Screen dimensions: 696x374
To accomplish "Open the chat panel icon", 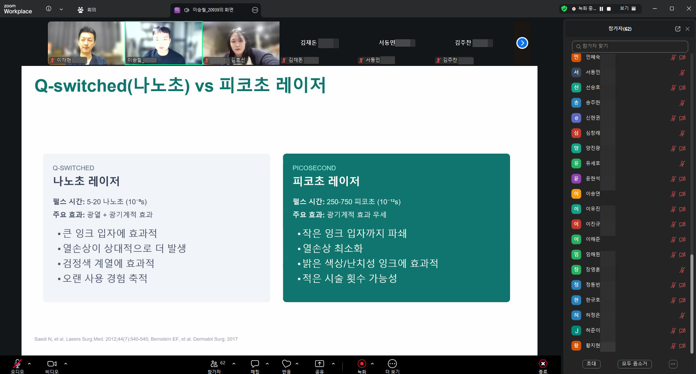I will pyautogui.click(x=255, y=364).
